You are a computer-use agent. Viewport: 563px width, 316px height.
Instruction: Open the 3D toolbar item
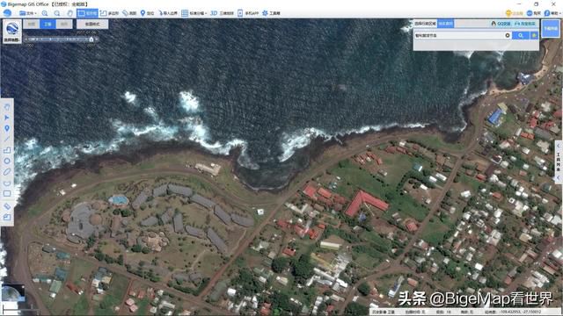[x=222, y=13]
